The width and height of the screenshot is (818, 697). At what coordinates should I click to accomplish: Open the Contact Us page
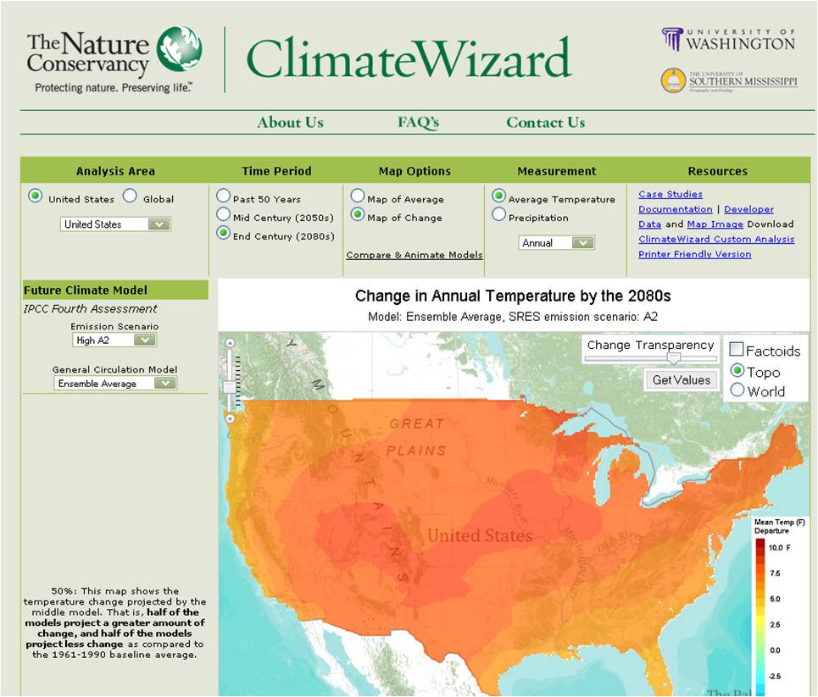point(546,123)
